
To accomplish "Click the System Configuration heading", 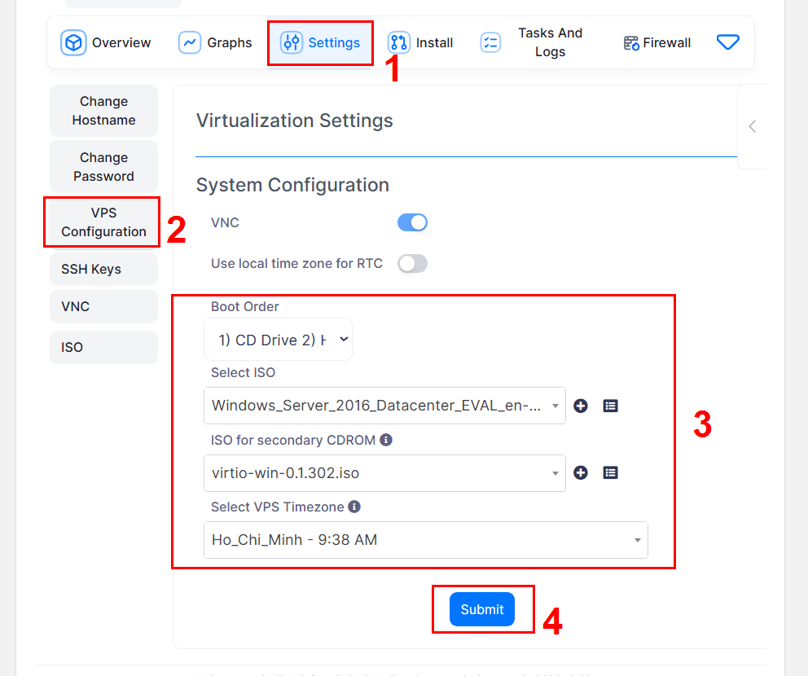I will [x=292, y=185].
